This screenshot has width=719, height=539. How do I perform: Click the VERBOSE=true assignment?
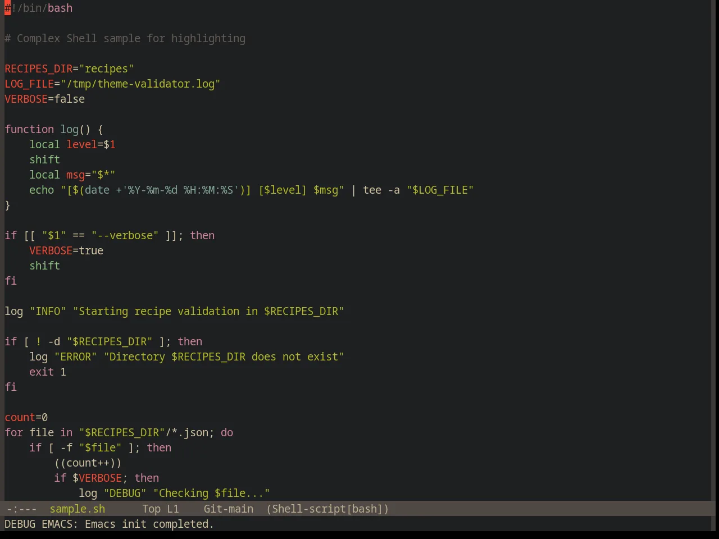click(66, 250)
